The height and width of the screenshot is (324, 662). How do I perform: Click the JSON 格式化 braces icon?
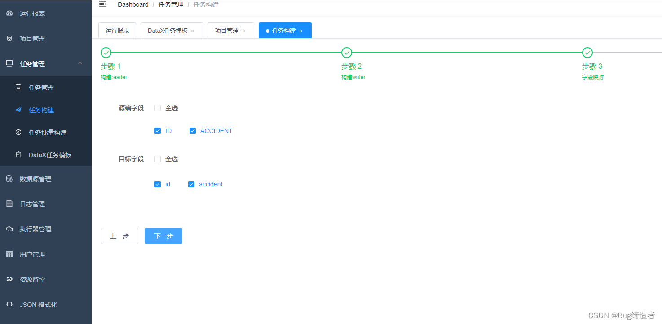coord(10,304)
